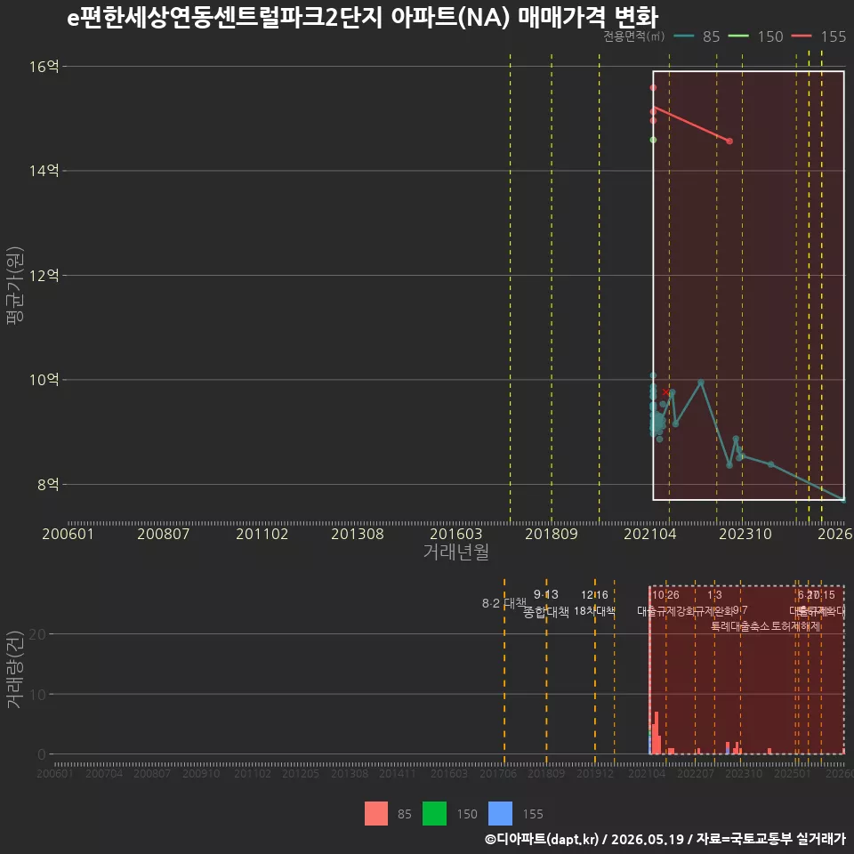Click 200704 on the volume chart axis
854x854 pixels.
tap(103, 773)
